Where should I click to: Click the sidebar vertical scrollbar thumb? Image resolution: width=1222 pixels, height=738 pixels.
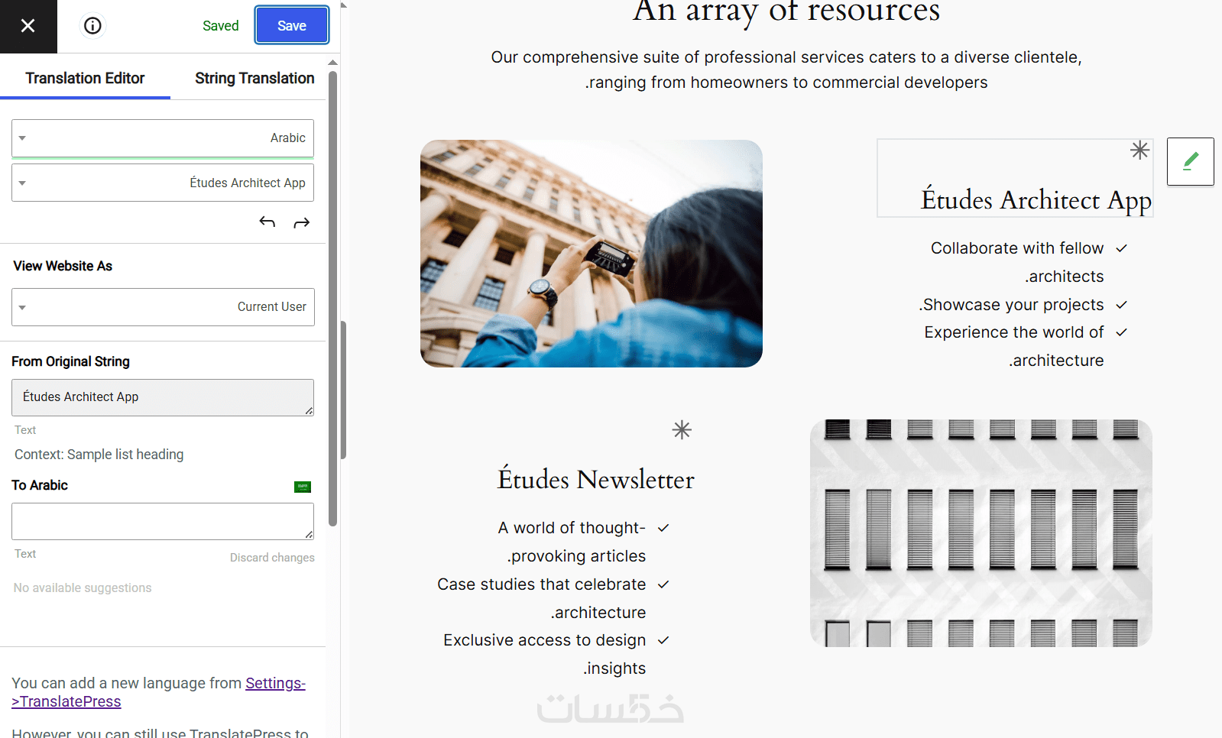pyautogui.click(x=332, y=298)
